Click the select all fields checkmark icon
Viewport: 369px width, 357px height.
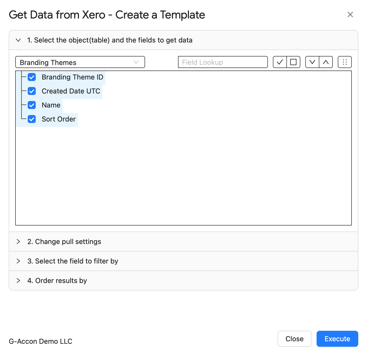(x=280, y=62)
